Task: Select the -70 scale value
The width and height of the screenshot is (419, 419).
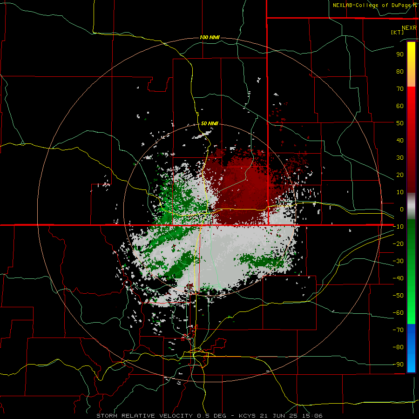Action: click(398, 330)
